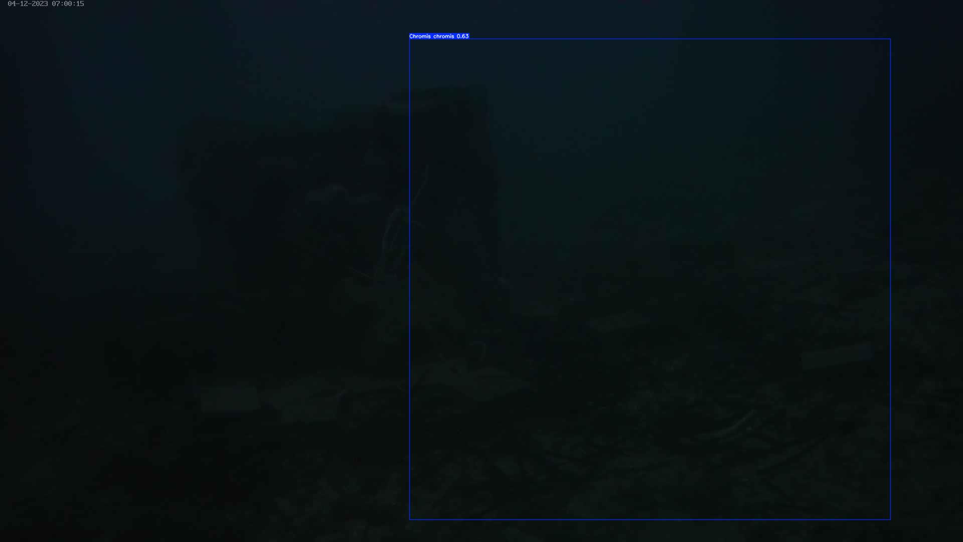Click the bounding box bottom-right corner
963x542 pixels.
coord(890,519)
